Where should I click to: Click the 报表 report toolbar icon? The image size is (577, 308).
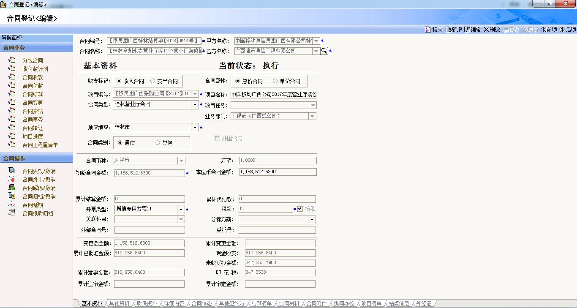pos(428,30)
